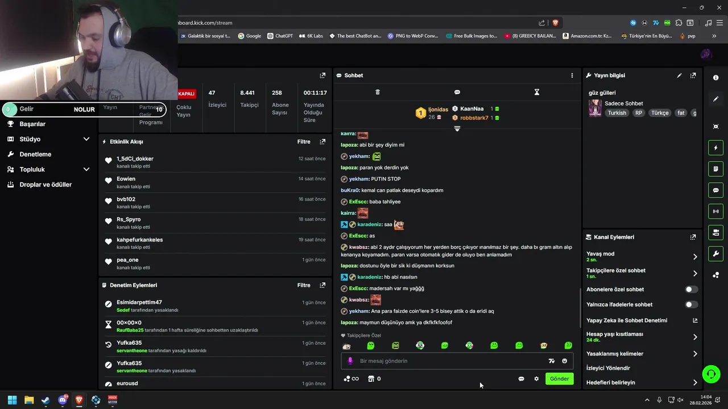Click İzleyici Yönlendir action
728x409 pixels.
[x=608, y=368]
